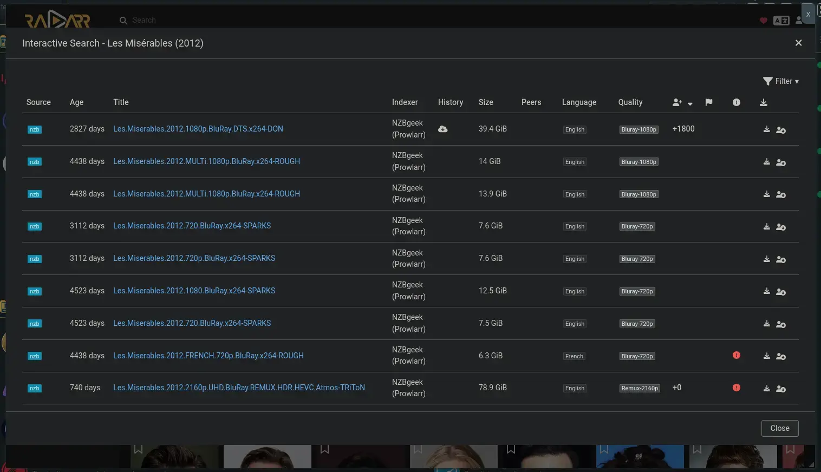Override grab for the TRiToN REMUX release
This screenshot has height=472, width=821.
click(x=781, y=389)
